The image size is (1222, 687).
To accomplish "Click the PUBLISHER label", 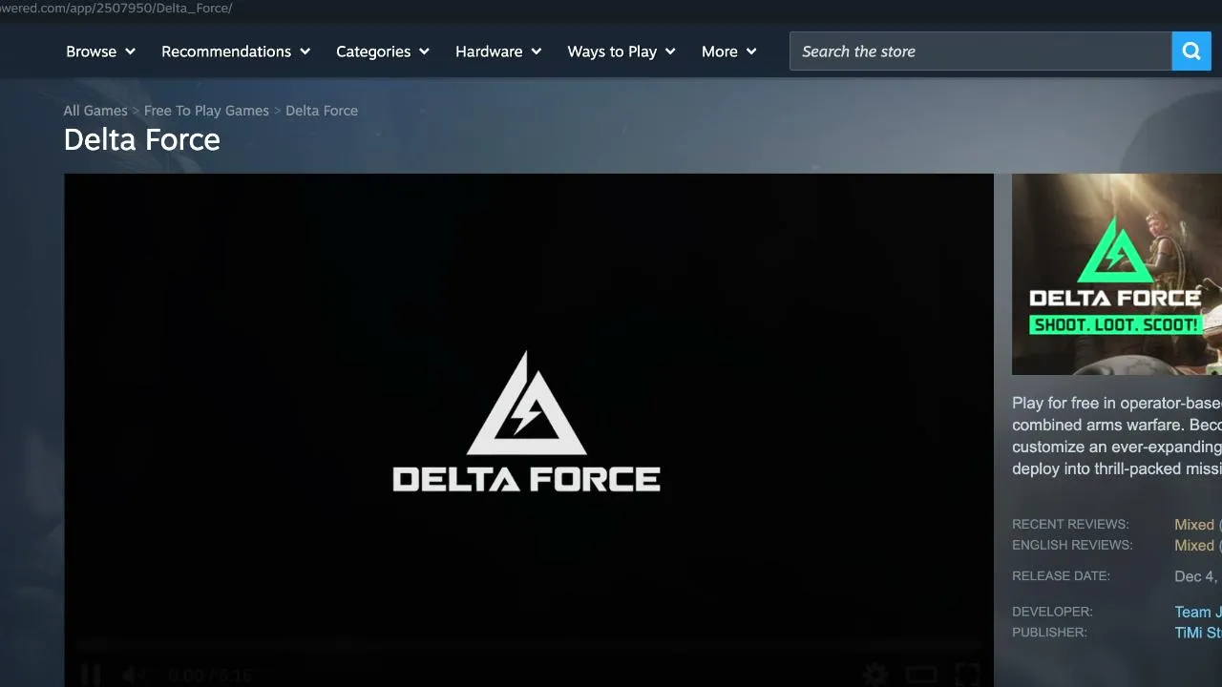I will point(1049,633).
